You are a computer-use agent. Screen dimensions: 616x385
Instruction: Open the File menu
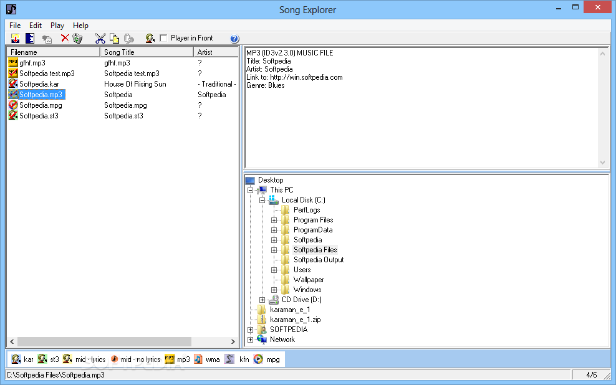pos(15,26)
